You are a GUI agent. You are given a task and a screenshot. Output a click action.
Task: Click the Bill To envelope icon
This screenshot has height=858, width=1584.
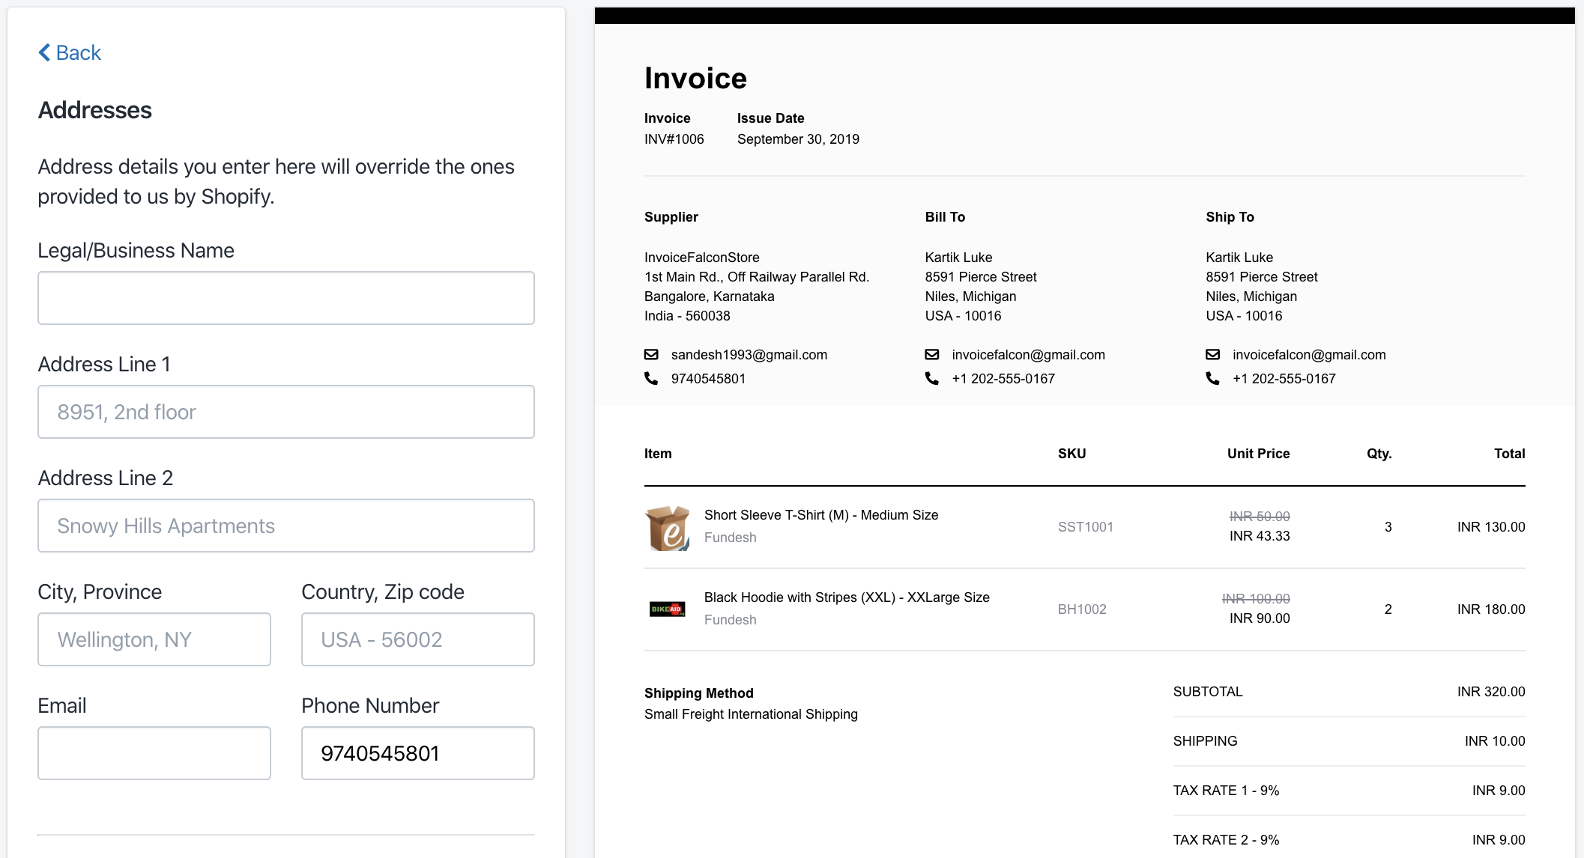(932, 354)
